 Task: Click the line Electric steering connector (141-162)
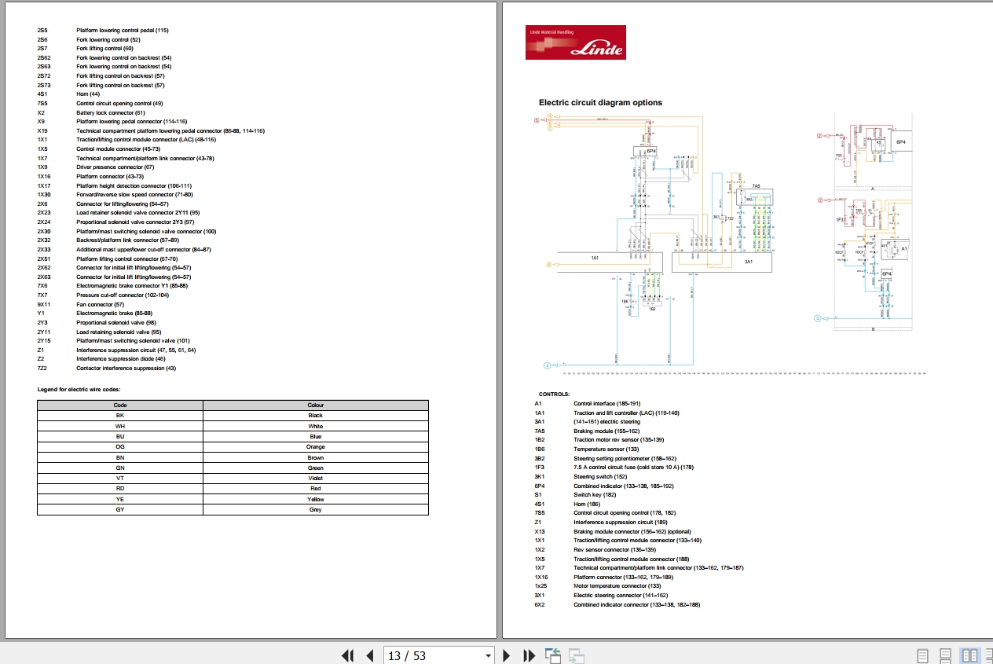point(621,595)
